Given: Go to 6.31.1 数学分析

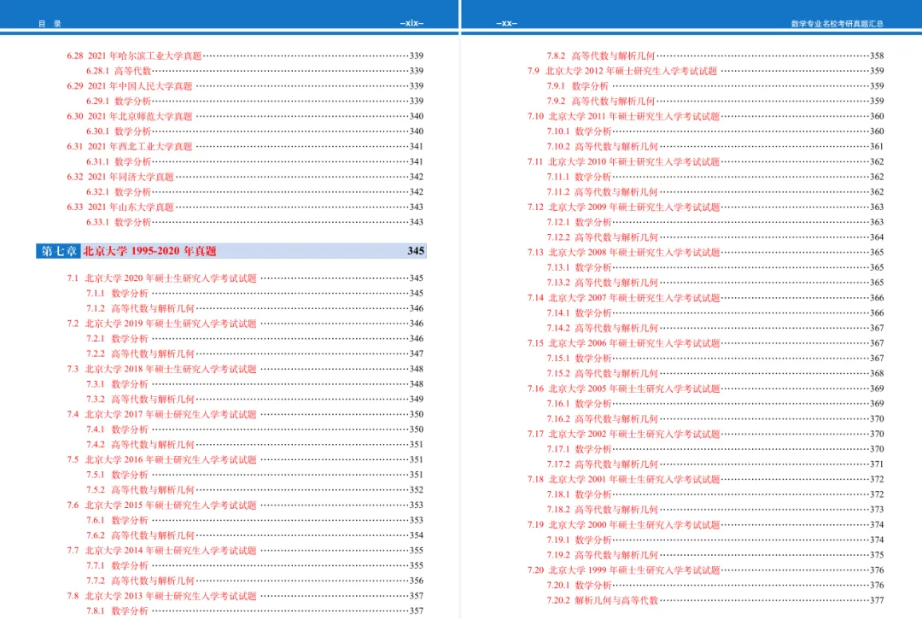Looking at the screenshot, I should click(x=254, y=161).
